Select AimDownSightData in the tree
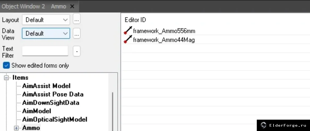This screenshot has height=131, width=310. click(x=51, y=103)
